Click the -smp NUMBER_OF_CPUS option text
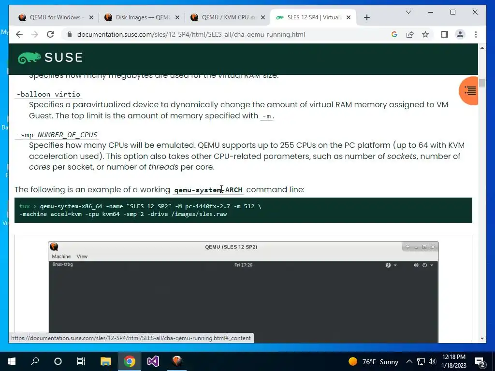The height and width of the screenshot is (371, 495). [x=57, y=135]
